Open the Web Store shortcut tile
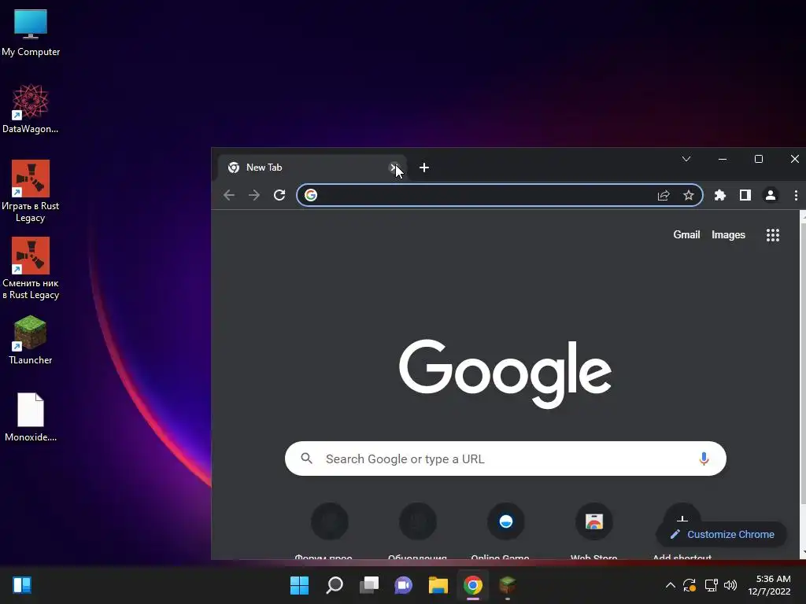 (593, 531)
